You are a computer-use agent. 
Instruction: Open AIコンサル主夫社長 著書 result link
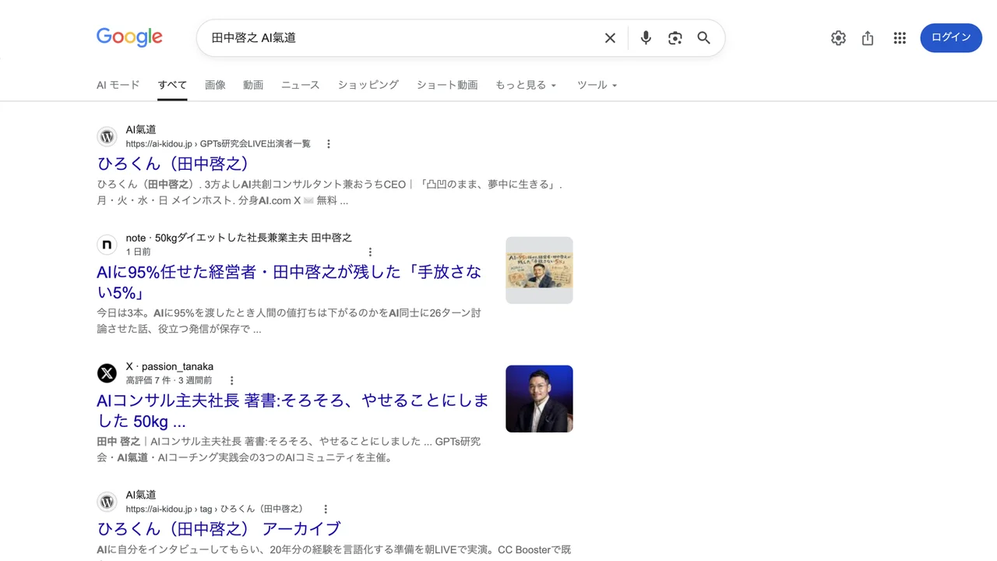(x=293, y=411)
